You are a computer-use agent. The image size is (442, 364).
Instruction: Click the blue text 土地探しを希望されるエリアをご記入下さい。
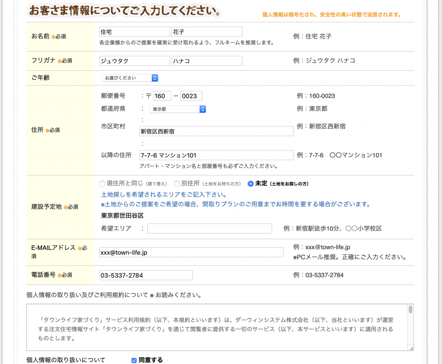pos(164,195)
